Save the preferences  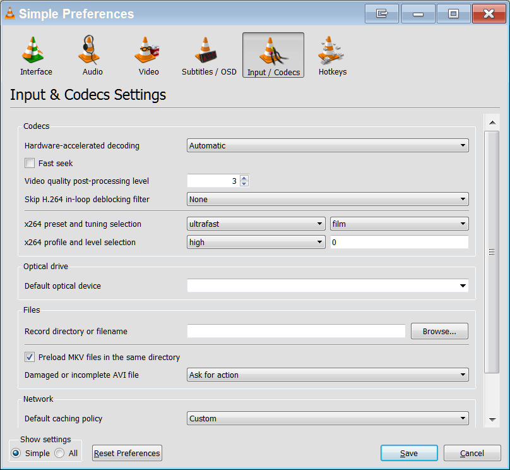(409, 453)
